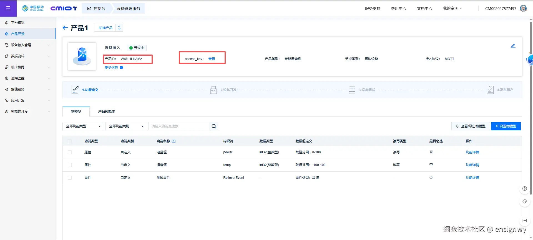
Task: Click the floating feedback box icon
Action: pyautogui.click(x=524, y=221)
